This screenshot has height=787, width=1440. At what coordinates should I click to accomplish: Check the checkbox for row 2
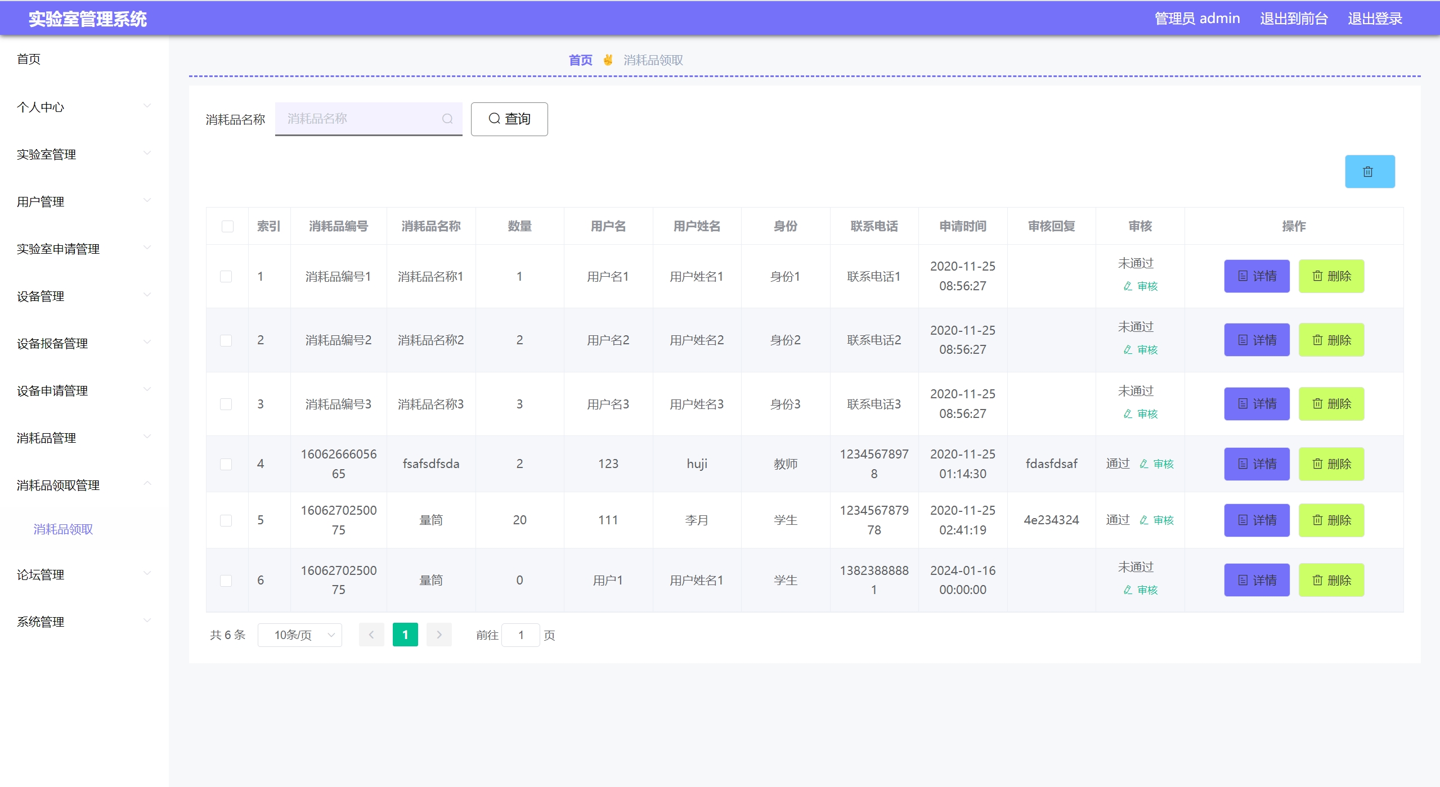tap(226, 340)
